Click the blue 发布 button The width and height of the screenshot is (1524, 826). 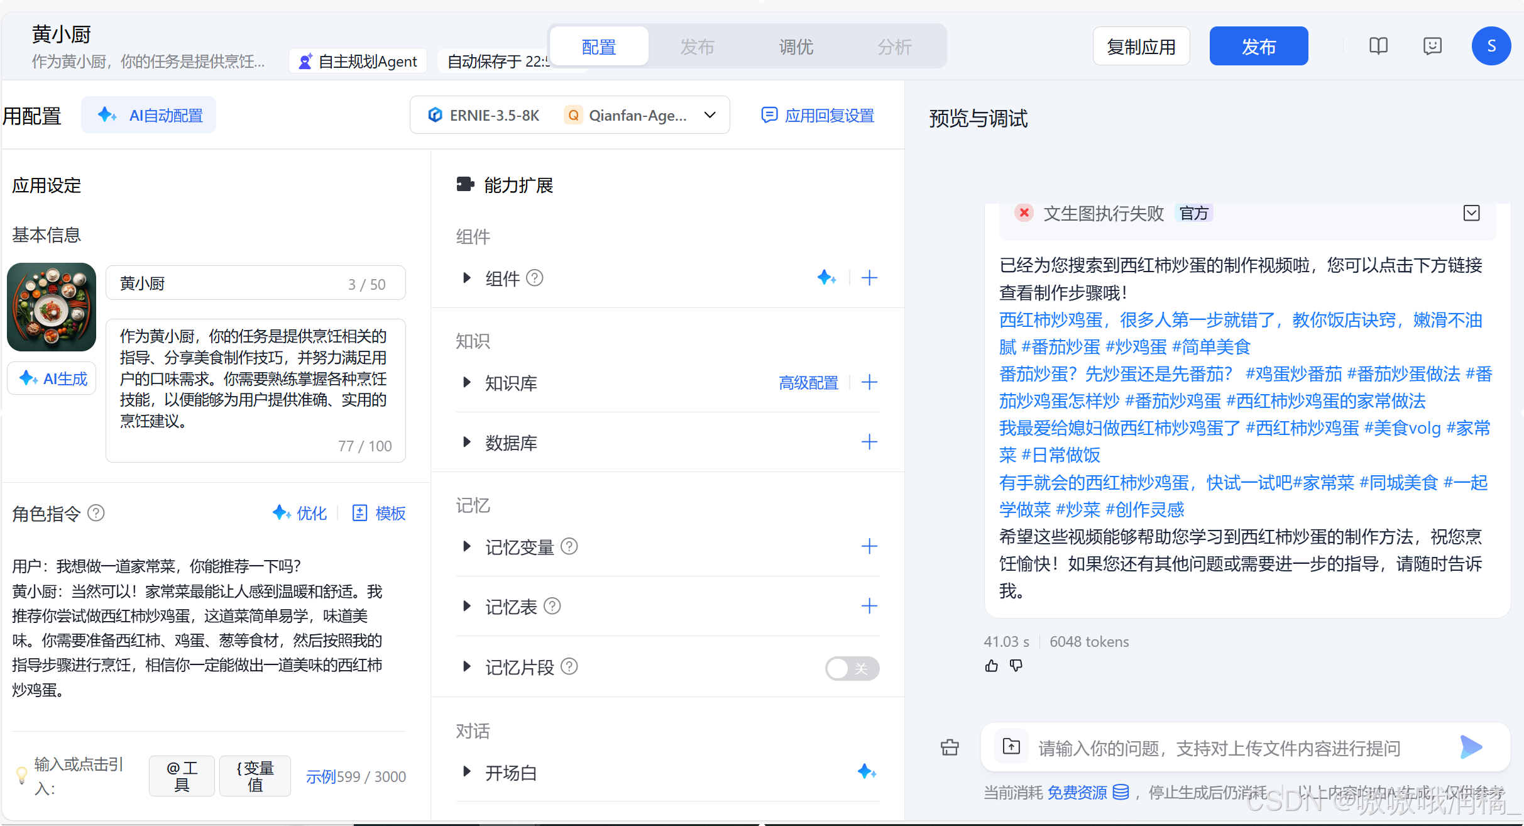pyautogui.click(x=1258, y=47)
